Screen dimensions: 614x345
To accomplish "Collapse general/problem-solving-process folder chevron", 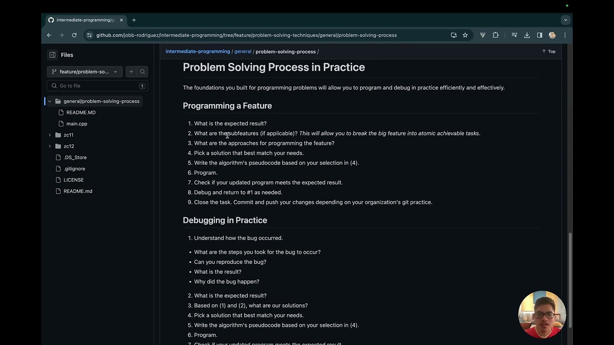I will [49, 101].
